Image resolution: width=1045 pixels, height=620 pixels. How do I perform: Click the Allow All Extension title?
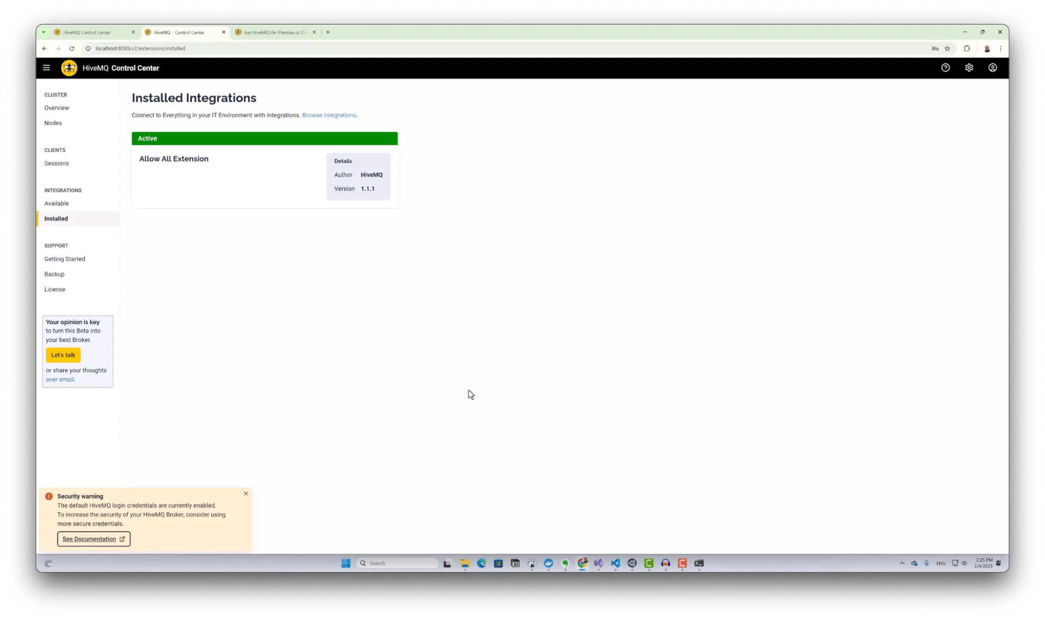174,159
